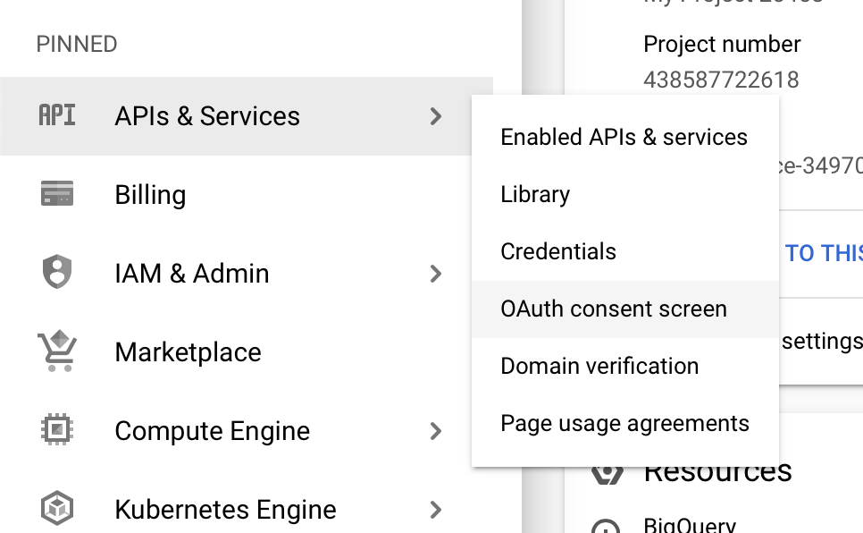Click the IAM & Admin shield icon
Viewport: 863px width, 533px height.
coord(57,273)
